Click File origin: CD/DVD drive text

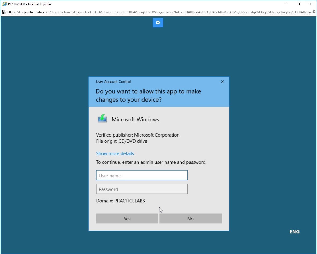click(x=122, y=141)
